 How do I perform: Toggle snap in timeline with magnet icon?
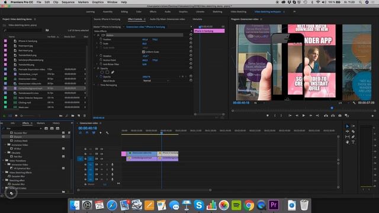[x=87, y=133]
